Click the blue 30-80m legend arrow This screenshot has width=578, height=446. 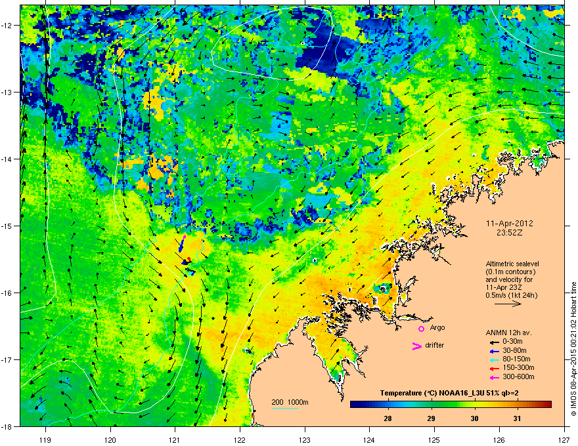tap(495, 351)
